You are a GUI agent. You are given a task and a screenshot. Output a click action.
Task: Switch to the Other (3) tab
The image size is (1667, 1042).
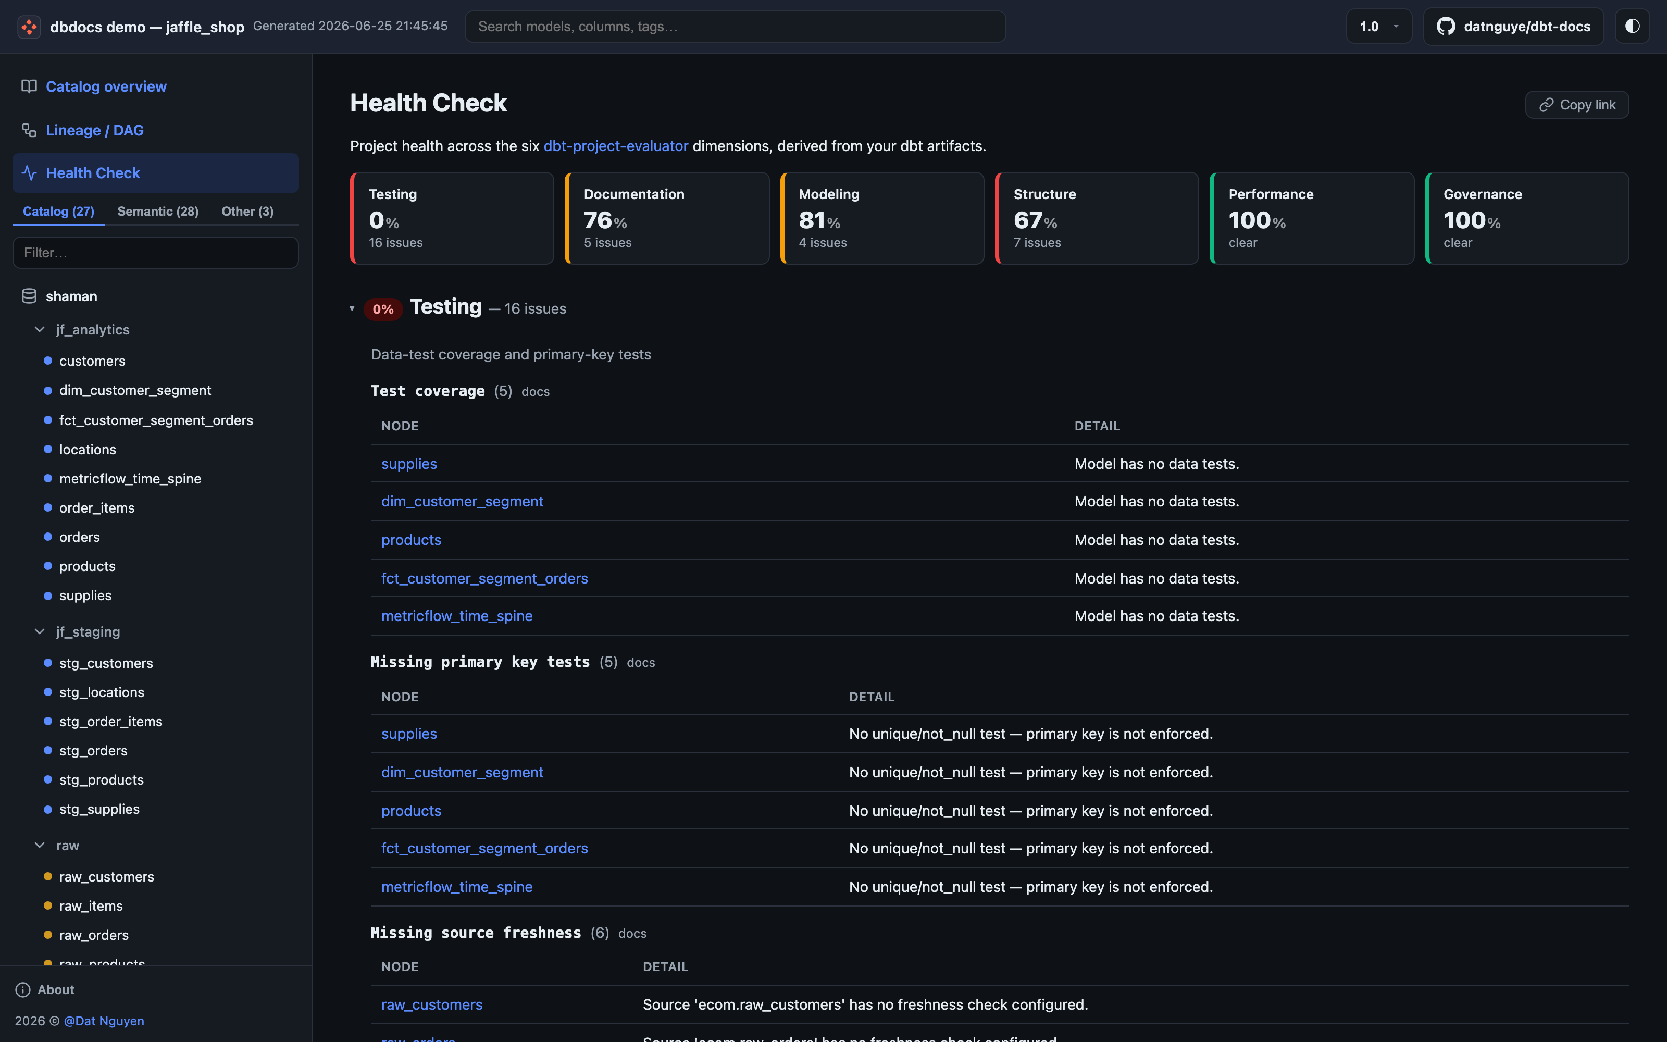click(247, 212)
